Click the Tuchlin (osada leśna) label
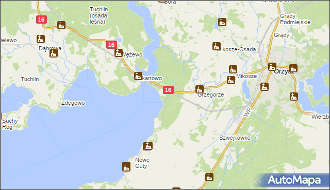 click(98, 15)
